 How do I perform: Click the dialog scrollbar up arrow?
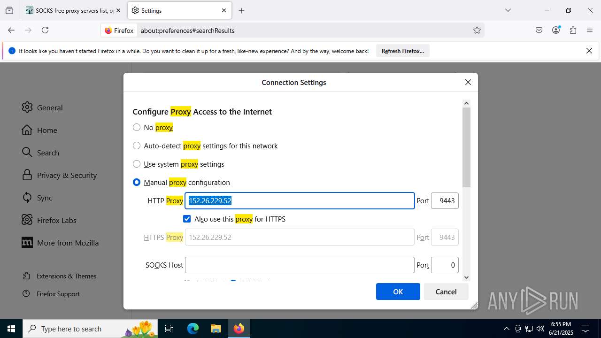coord(466,103)
